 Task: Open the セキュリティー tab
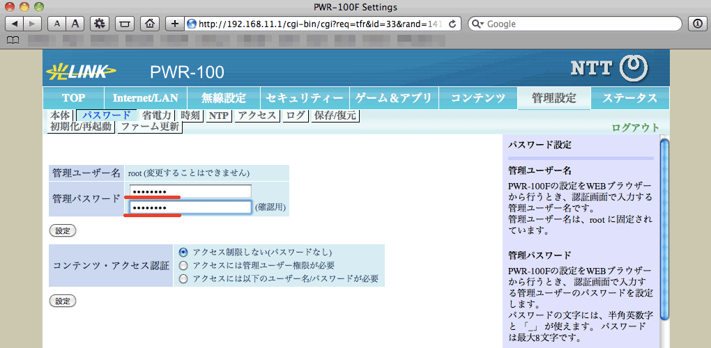coord(305,98)
